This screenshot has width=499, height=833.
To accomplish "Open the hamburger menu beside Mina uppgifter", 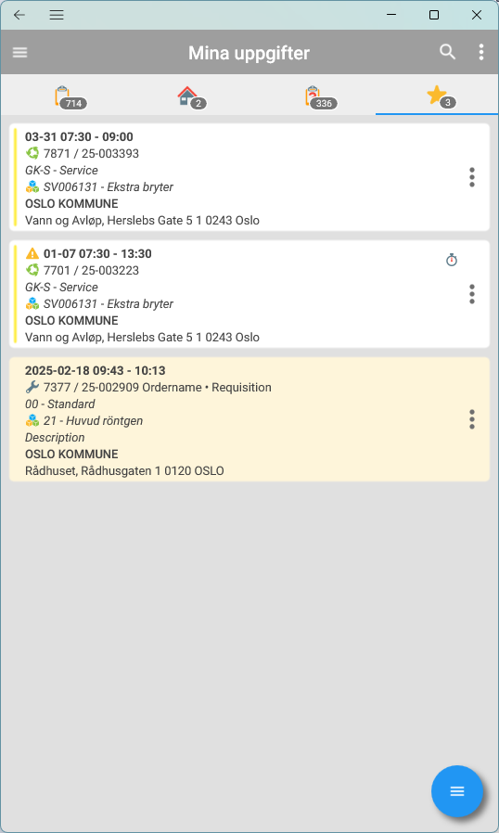I will (20, 52).
